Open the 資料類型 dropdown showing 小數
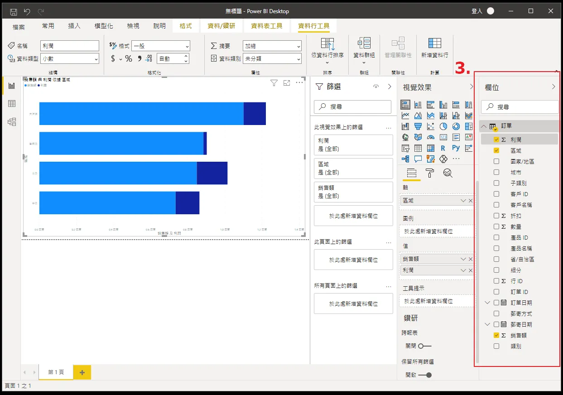563x395 pixels. click(70, 58)
